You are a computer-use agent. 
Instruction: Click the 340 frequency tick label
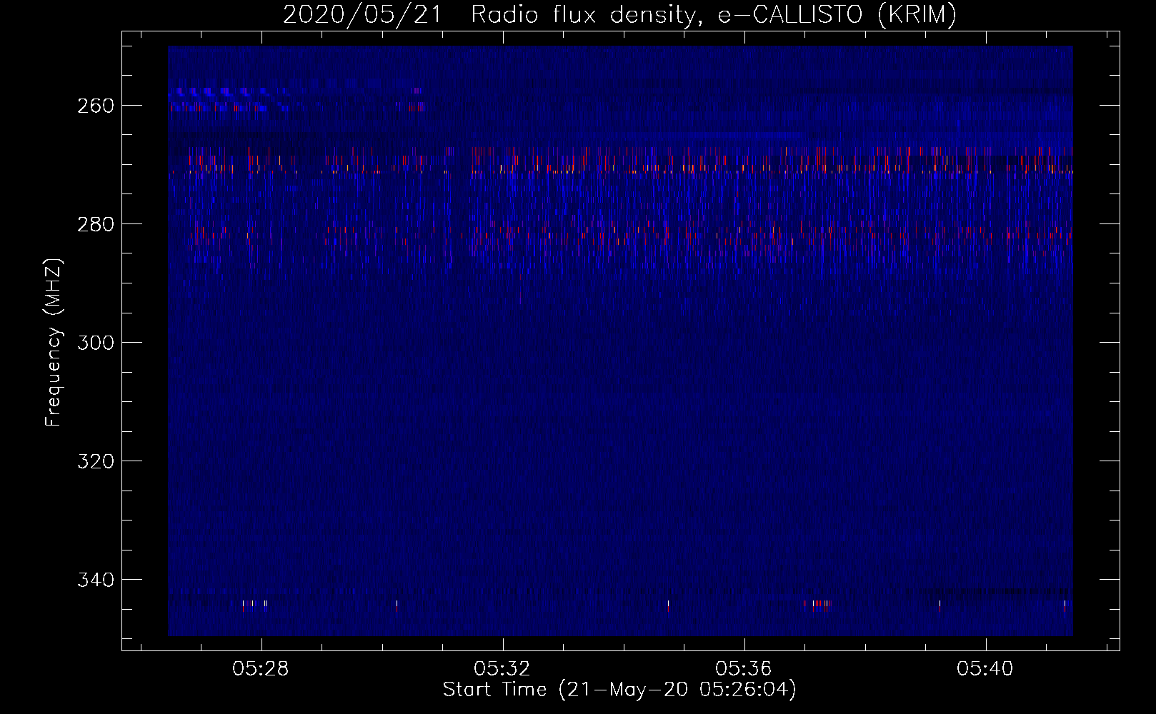96,580
